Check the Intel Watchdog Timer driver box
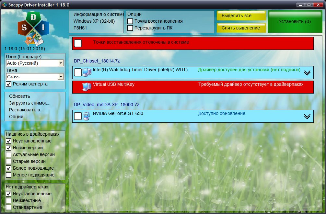Screen dimensions: 326x214 (78, 72)
